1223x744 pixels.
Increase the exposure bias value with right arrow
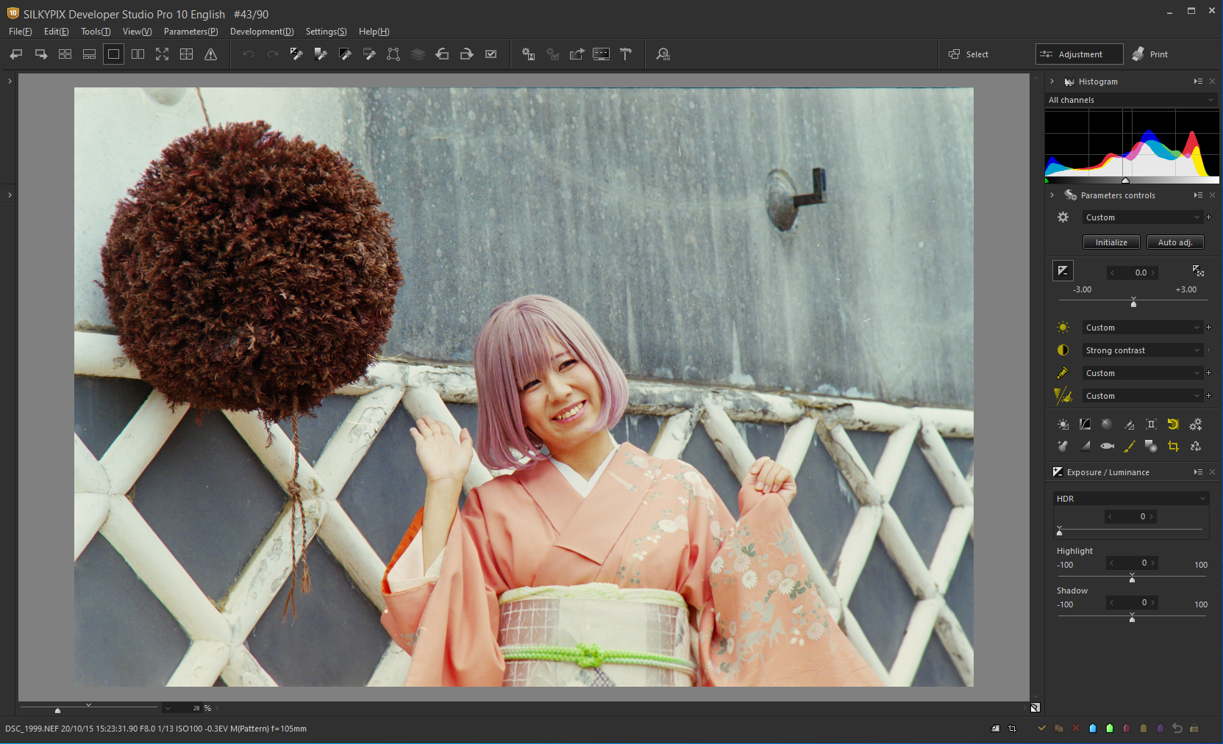(1153, 272)
